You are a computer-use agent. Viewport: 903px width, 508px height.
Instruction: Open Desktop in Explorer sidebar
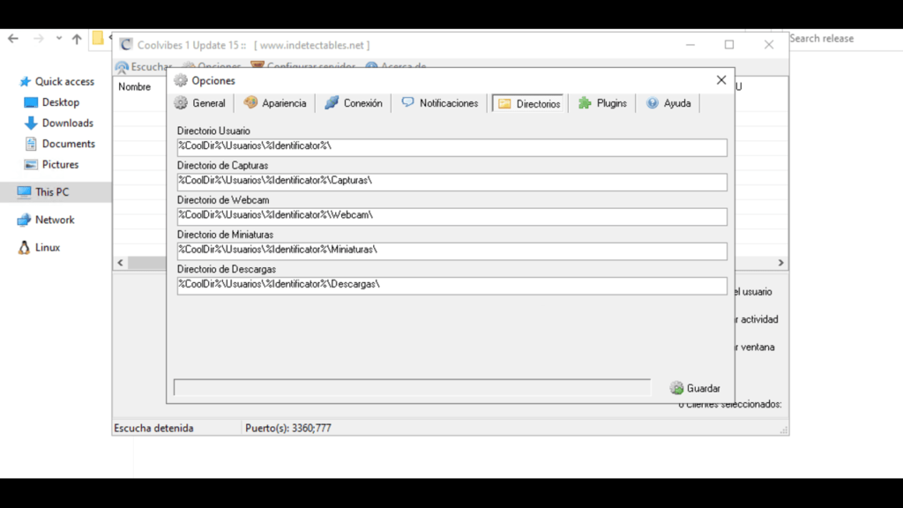coord(61,102)
